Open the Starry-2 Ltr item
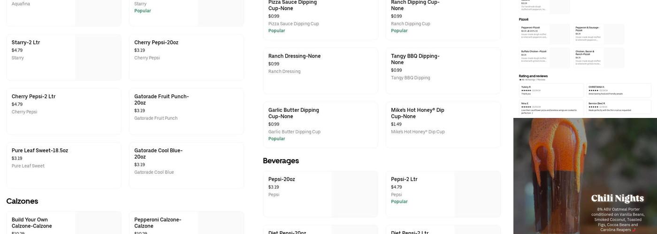 coord(64,57)
